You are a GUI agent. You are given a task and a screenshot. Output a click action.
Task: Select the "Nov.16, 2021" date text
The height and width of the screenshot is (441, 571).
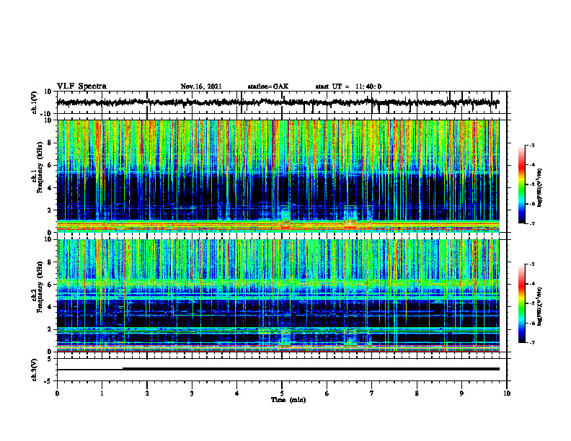click(201, 86)
